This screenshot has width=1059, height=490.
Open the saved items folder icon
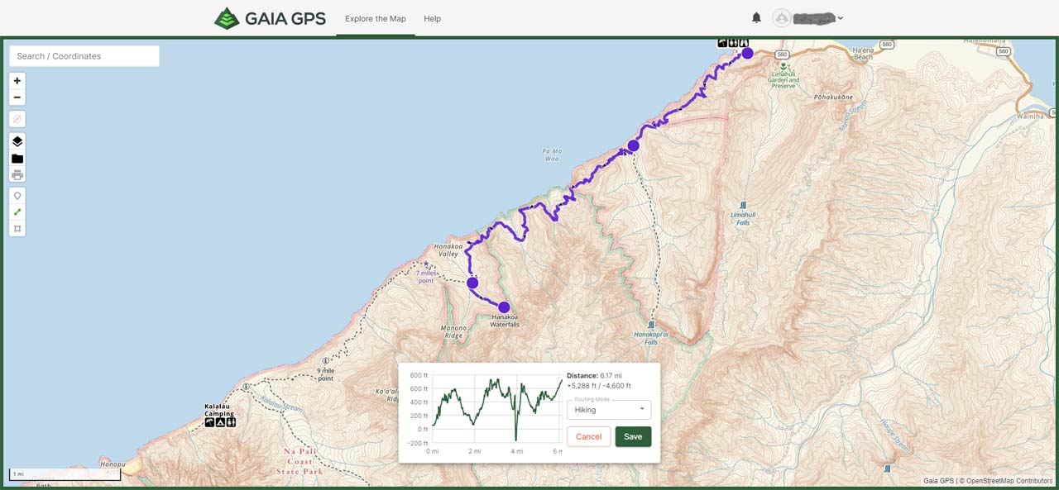pyautogui.click(x=17, y=159)
